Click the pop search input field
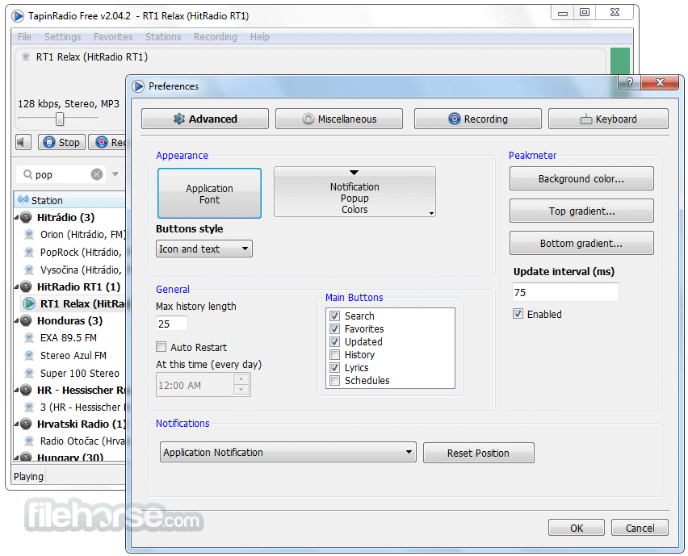Image resolution: width=688 pixels, height=556 pixels. click(x=61, y=174)
